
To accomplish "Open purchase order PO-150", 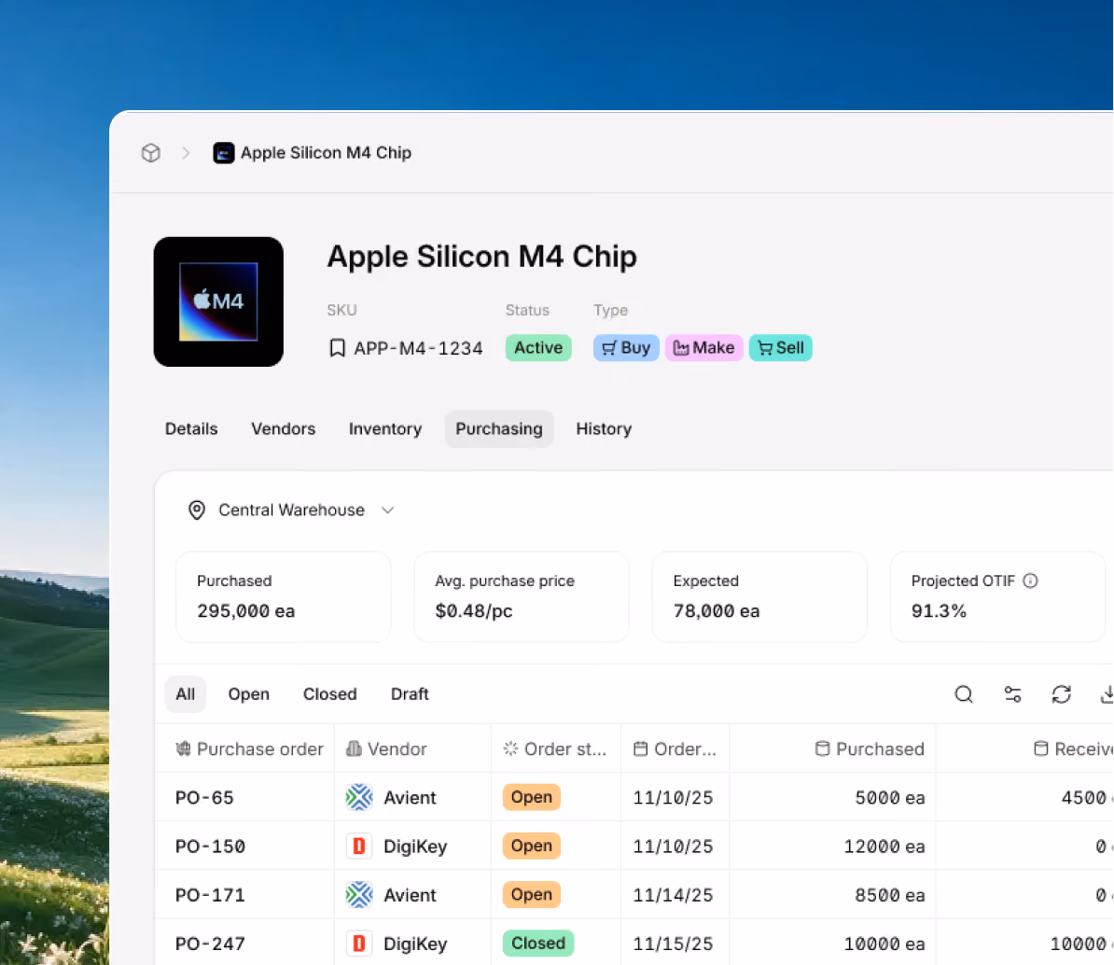I will click(x=210, y=846).
